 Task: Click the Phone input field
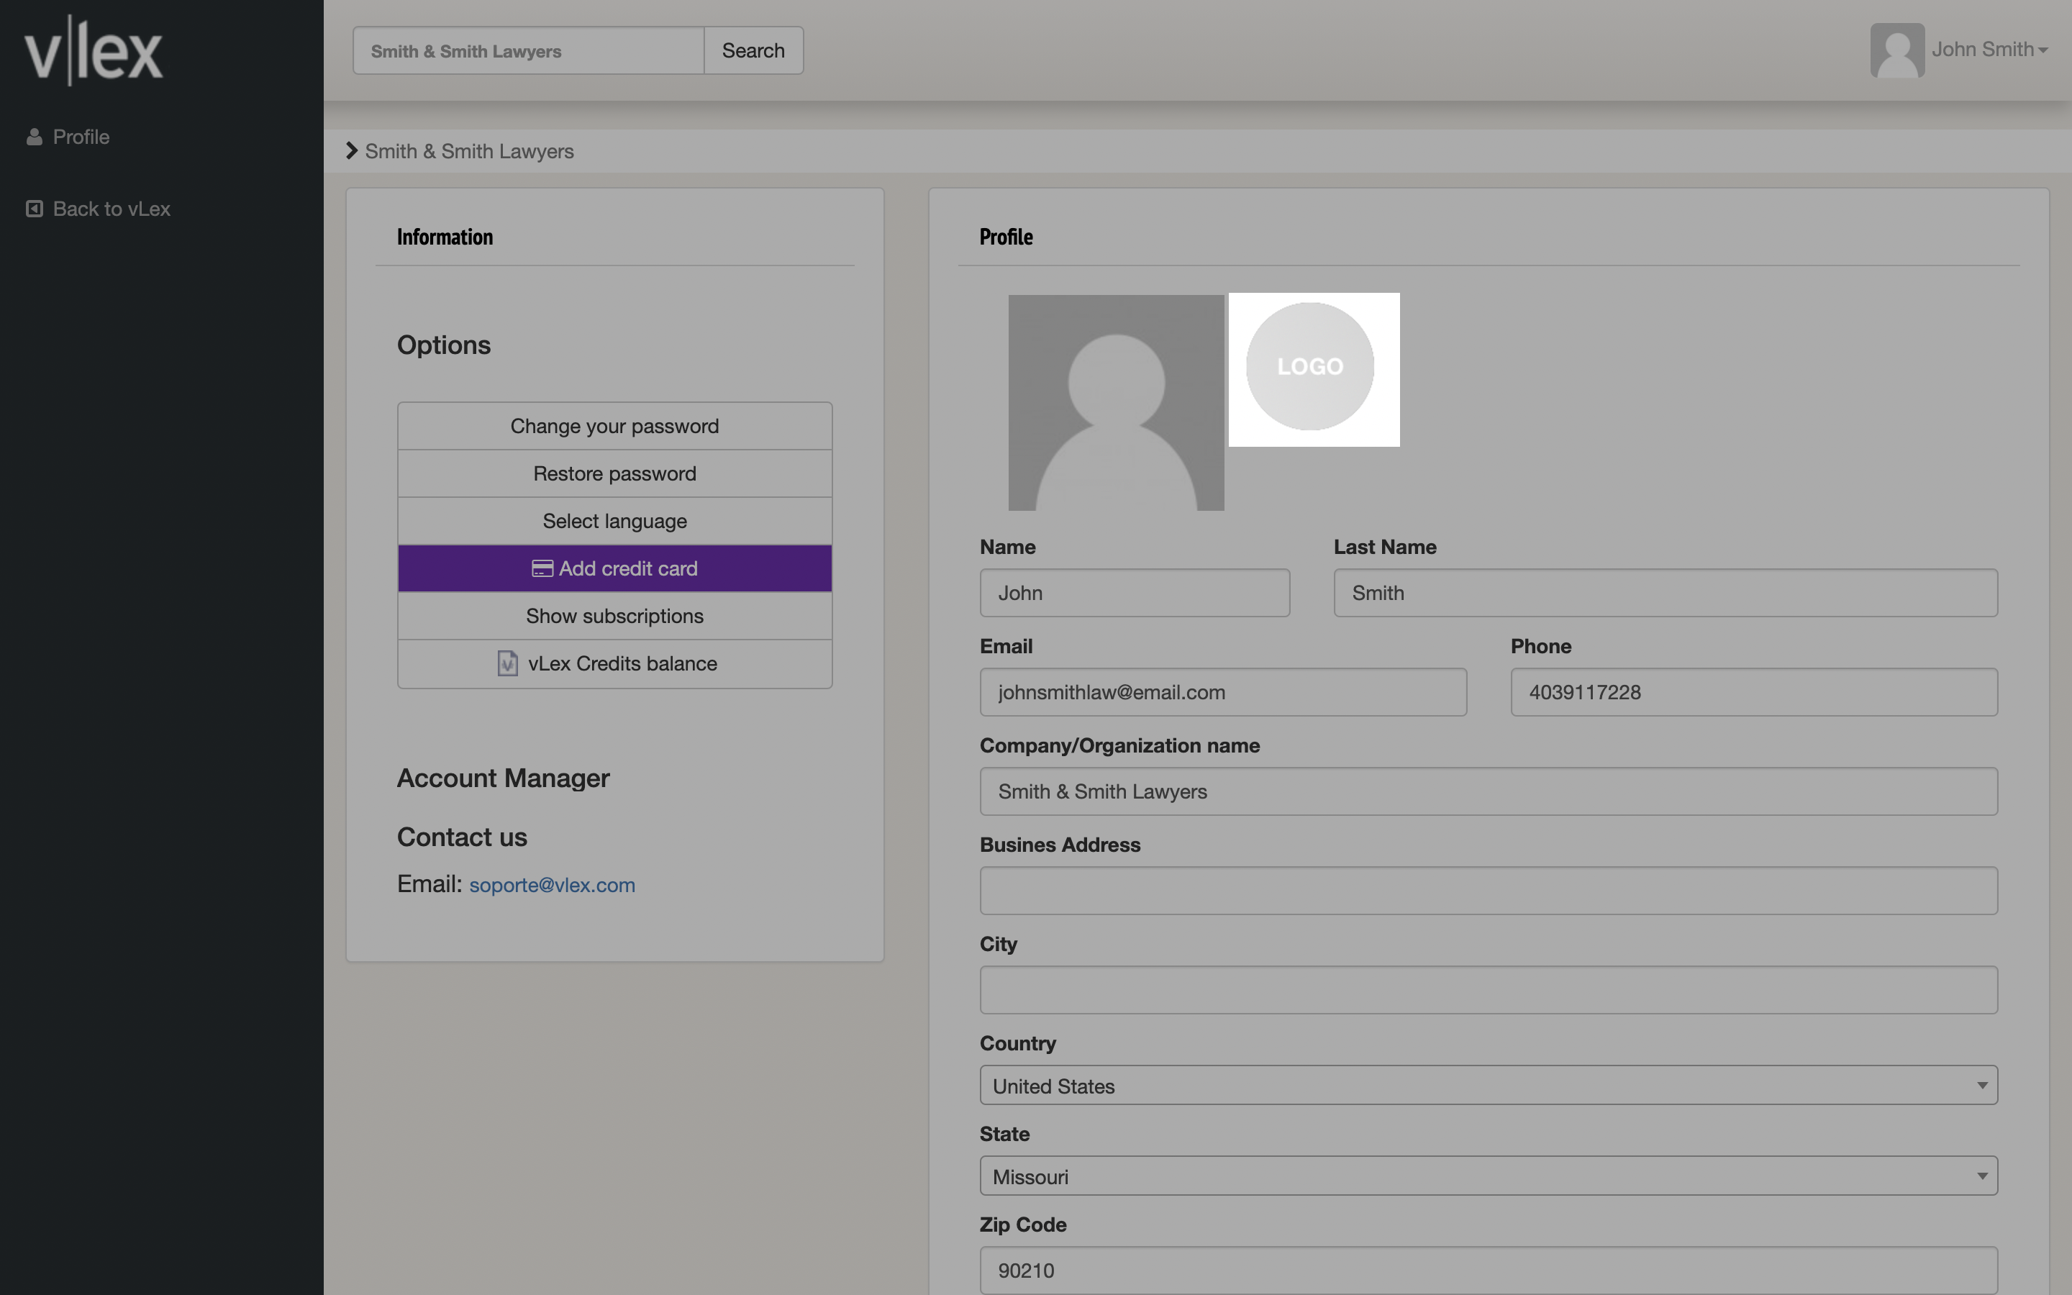tap(1754, 692)
